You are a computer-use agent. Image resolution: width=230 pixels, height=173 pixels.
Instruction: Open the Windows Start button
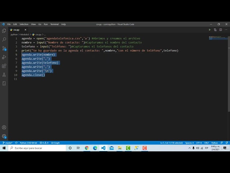pyautogui.click(x=4, y=148)
